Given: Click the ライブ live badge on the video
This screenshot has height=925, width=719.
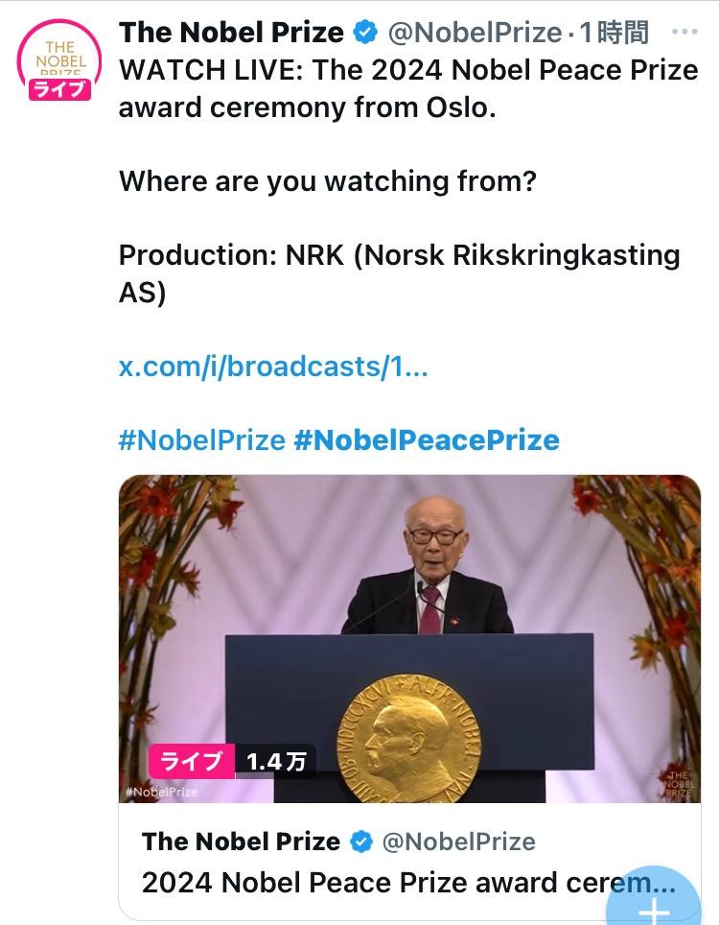Looking at the screenshot, I should 192,762.
